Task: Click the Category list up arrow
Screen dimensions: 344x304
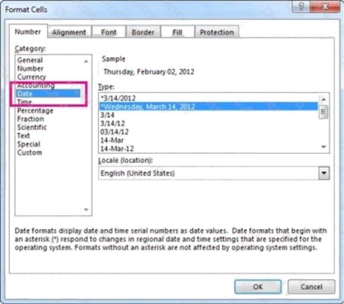Action: pyautogui.click(x=86, y=61)
